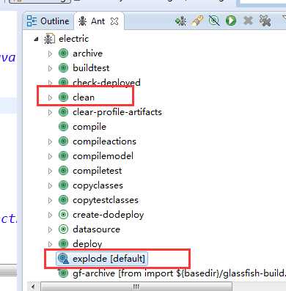
Task: Expand the datasource target
Action: pos(50,229)
